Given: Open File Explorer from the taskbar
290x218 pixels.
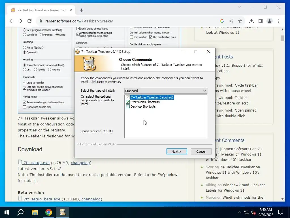Looking at the screenshot, I should click(35, 212).
